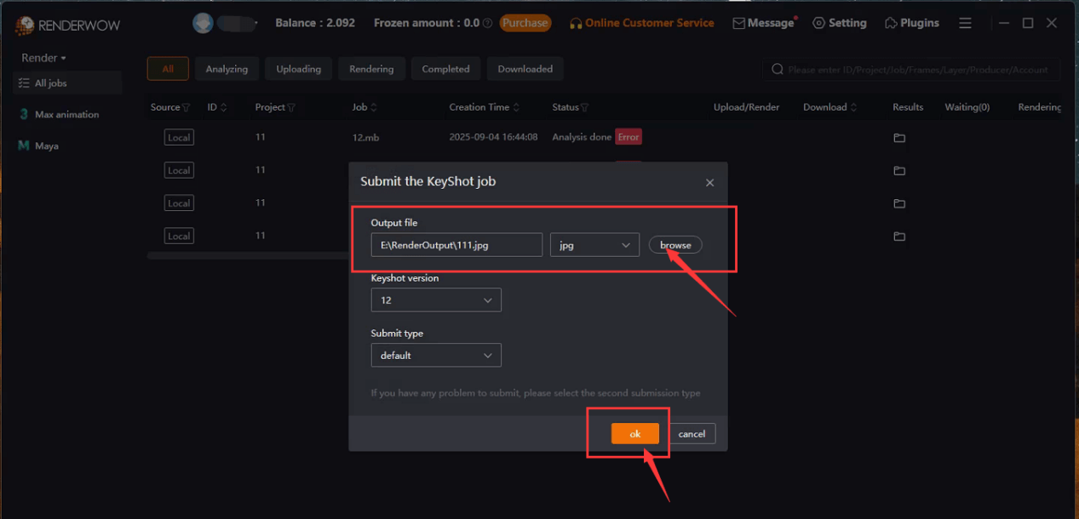Open the results folder for job 12.mb
Viewport: 1079px width, 519px height.
point(898,137)
